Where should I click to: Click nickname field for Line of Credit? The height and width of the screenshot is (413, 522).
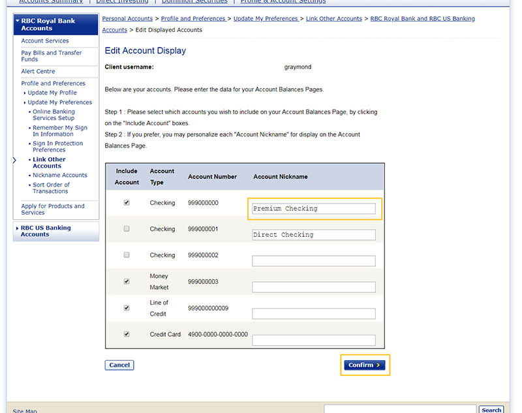314,313
